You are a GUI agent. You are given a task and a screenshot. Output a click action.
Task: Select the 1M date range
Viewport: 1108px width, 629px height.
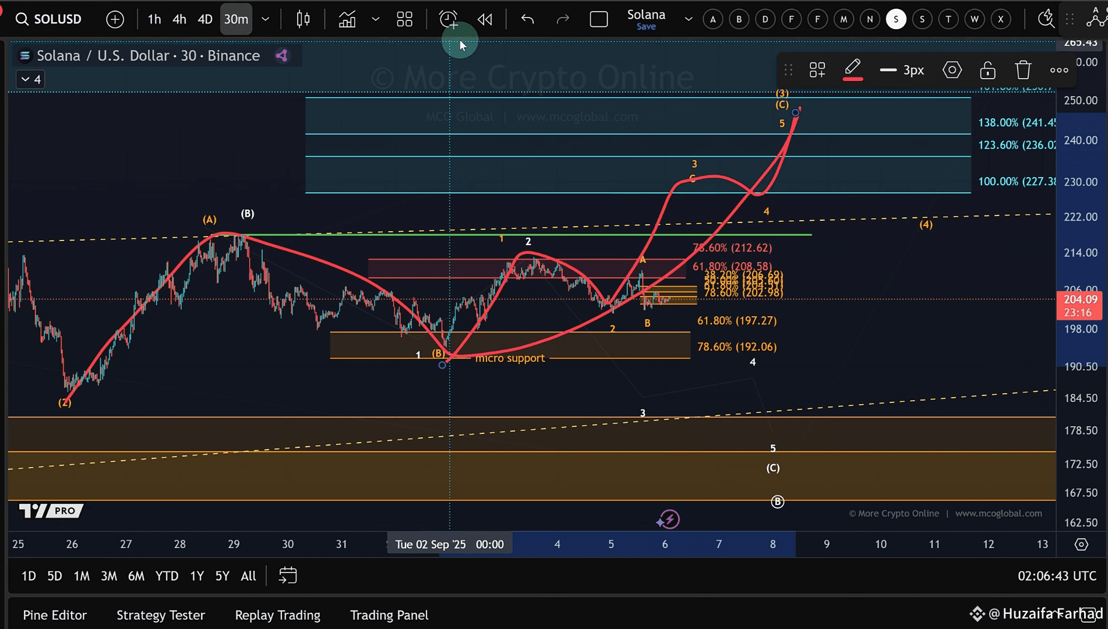(82, 576)
